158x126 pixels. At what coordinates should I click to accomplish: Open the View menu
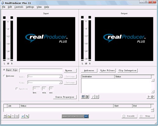39,7
